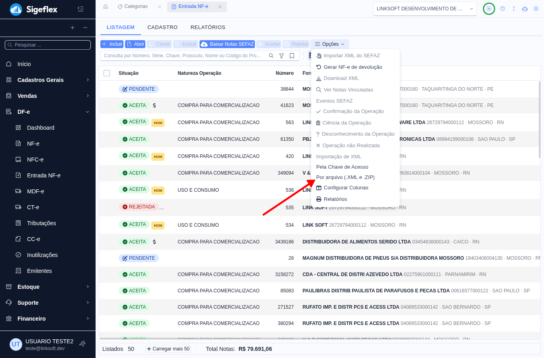Focus the sidebar Pesquisar field
Image resolution: width=544 pixels, height=358 pixels.
click(x=48, y=45)
